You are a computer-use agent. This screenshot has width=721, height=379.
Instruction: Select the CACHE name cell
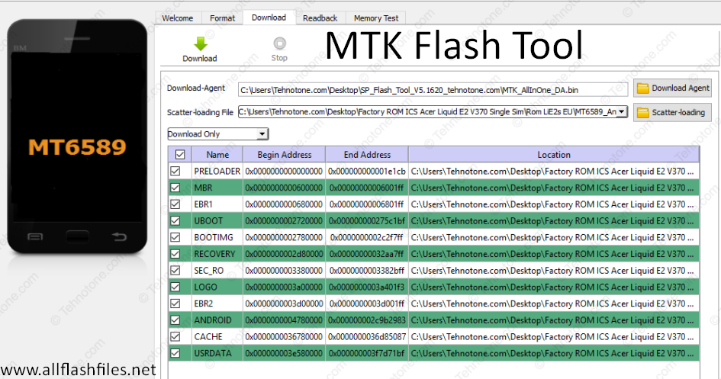click(x=217, y=337)
